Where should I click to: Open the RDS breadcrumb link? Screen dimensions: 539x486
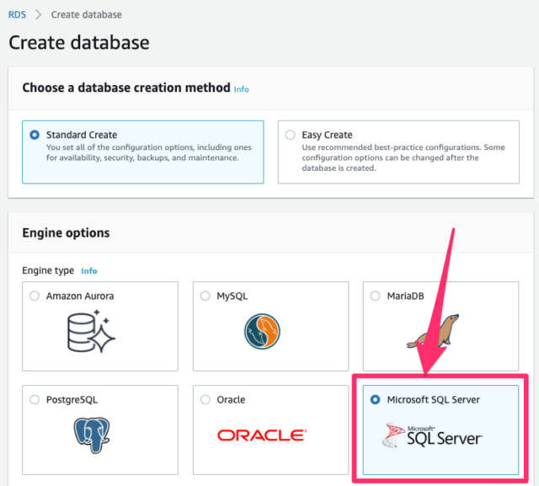(x=17, y=15)
